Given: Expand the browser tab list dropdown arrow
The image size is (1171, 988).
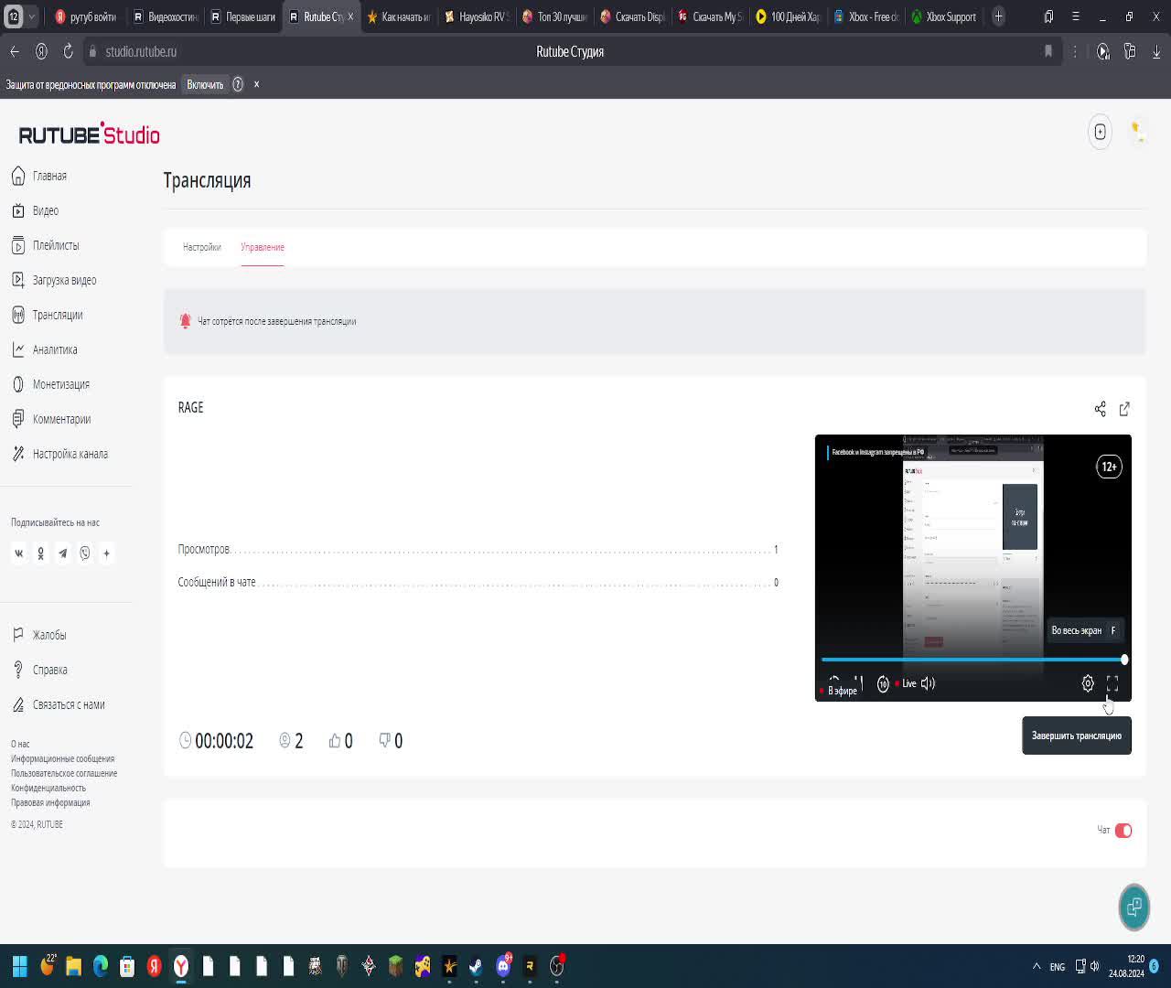Looking at the screenshot, I should (x=32, y=16).
